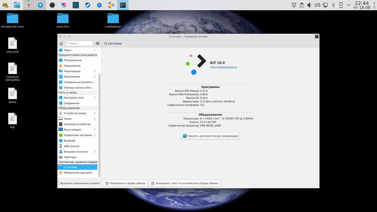Click Копировать в буфер обмена button
The image size is (377, 212).
(125, 183)
